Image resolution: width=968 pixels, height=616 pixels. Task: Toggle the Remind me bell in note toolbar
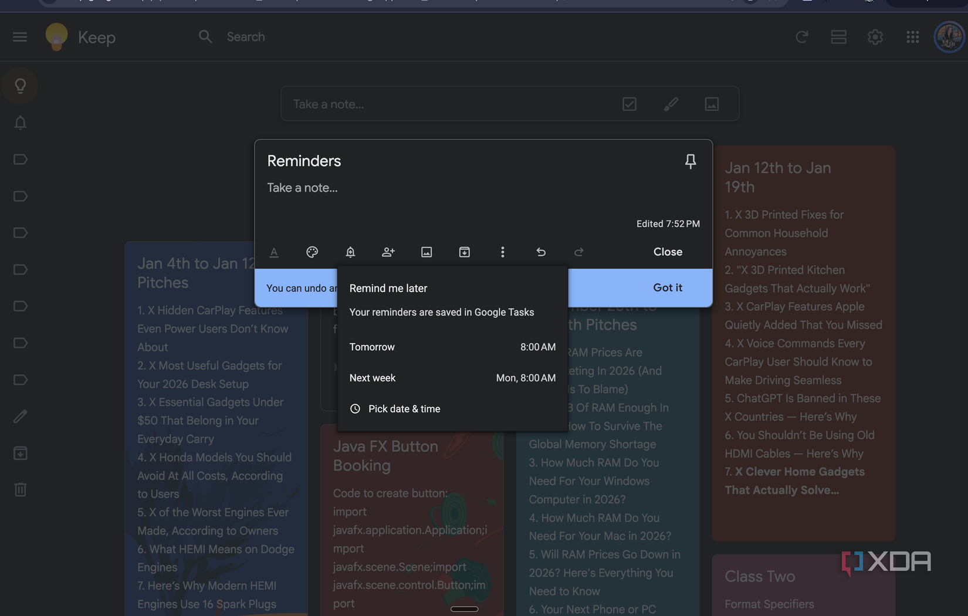click(x=350, y=252)
